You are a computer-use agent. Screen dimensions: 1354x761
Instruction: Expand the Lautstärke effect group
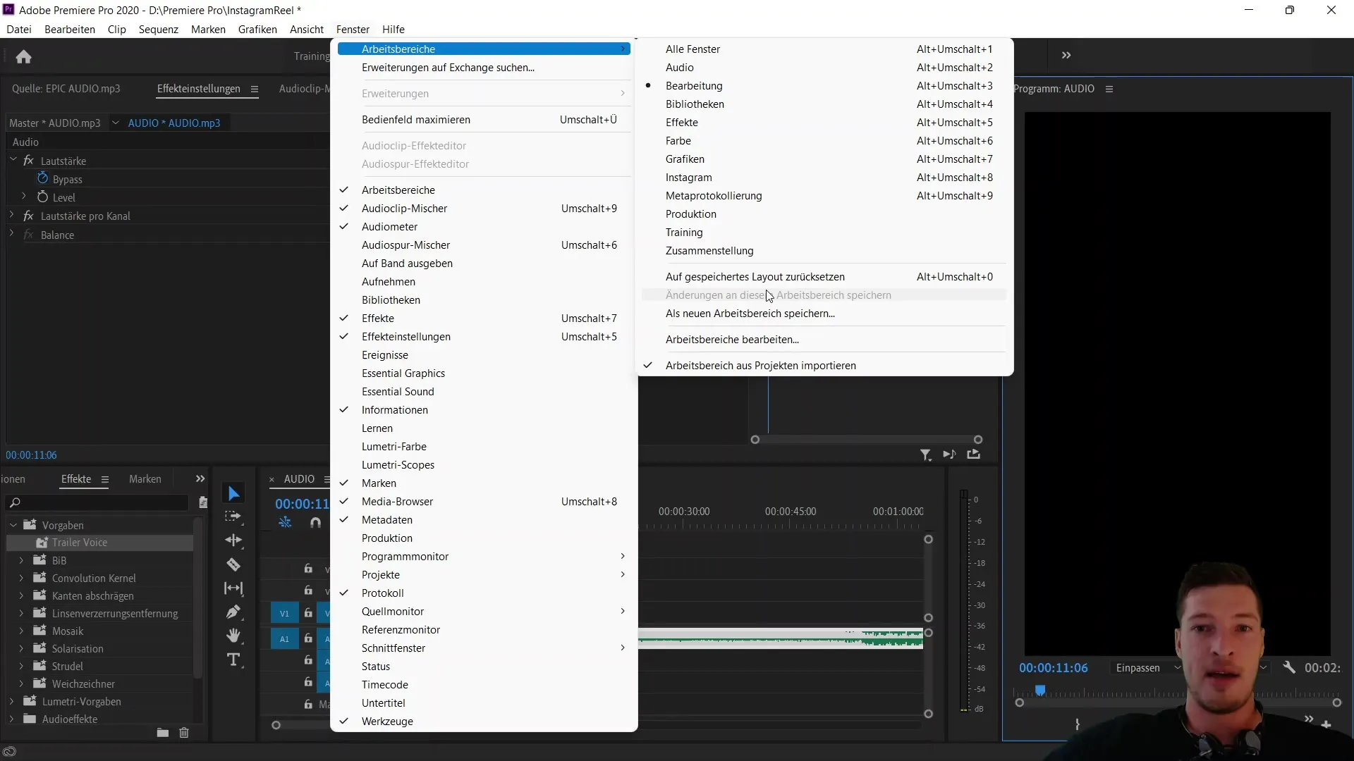13,160
